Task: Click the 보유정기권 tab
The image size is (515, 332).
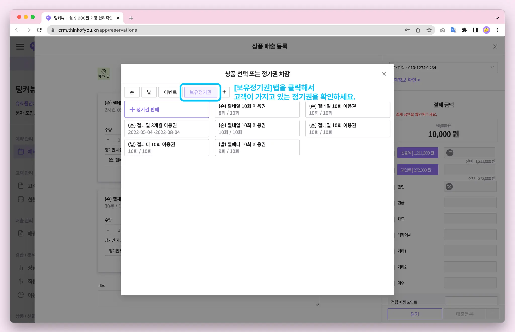Action: point(200,92)
